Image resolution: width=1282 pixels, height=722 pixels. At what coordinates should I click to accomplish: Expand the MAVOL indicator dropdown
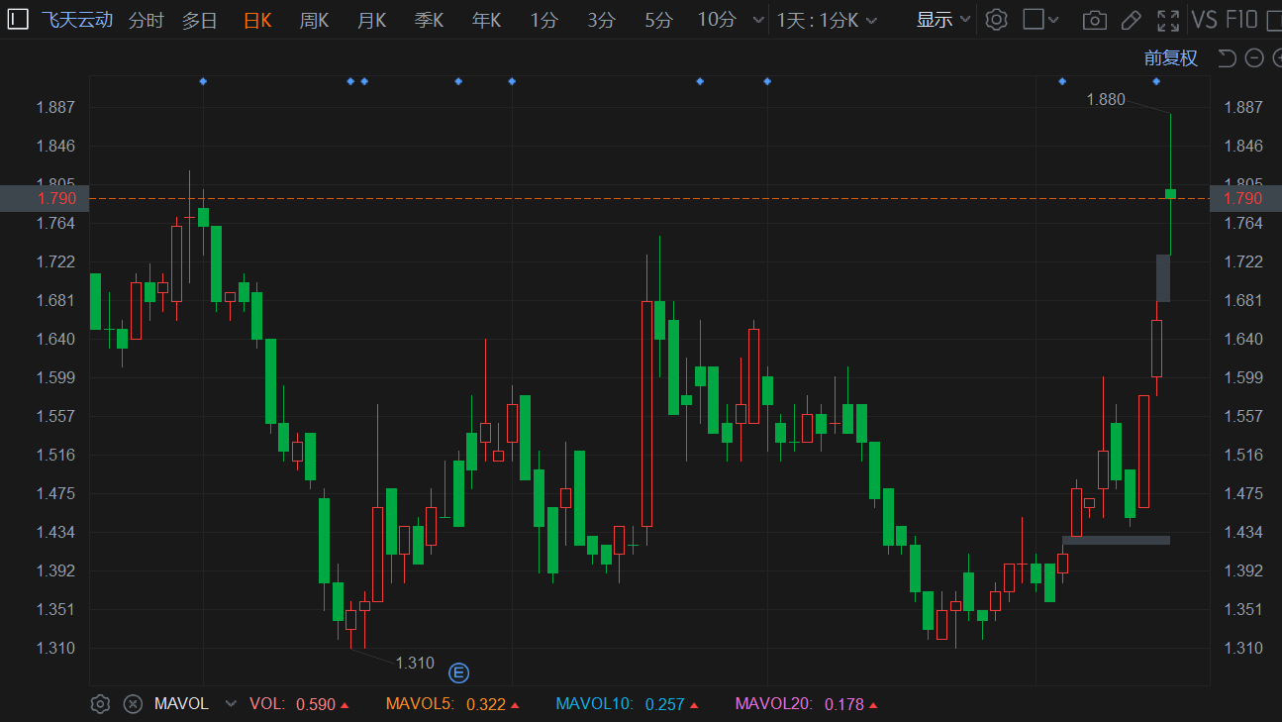click(231, 704)
